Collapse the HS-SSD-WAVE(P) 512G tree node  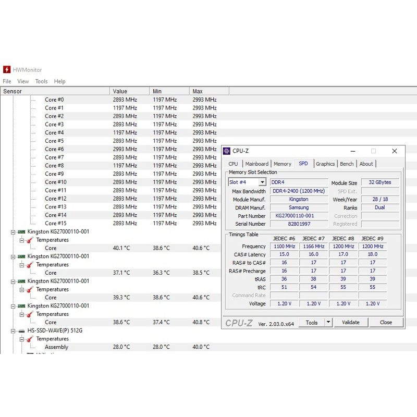tap(14, 330)
